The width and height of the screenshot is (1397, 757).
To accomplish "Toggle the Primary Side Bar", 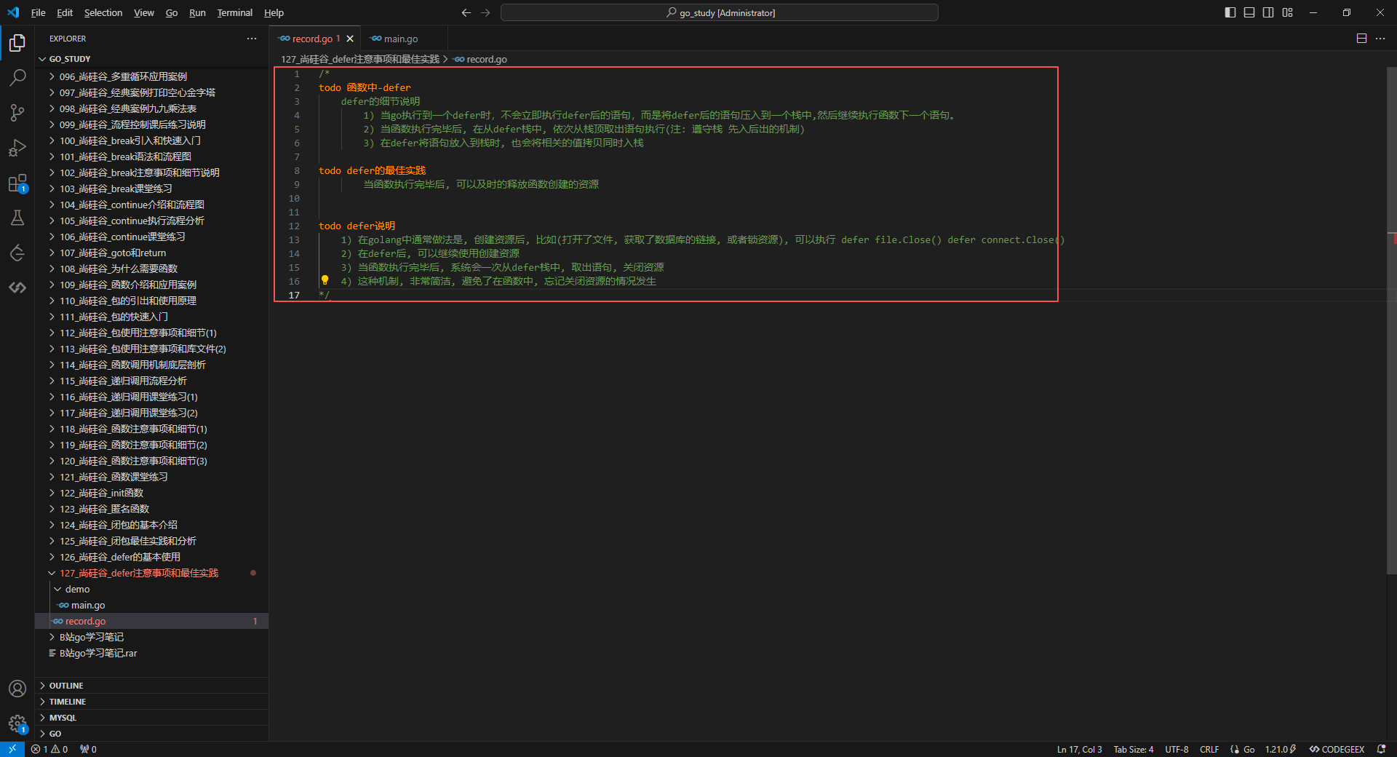I will pyautogui.click(x=1230, y=12).
